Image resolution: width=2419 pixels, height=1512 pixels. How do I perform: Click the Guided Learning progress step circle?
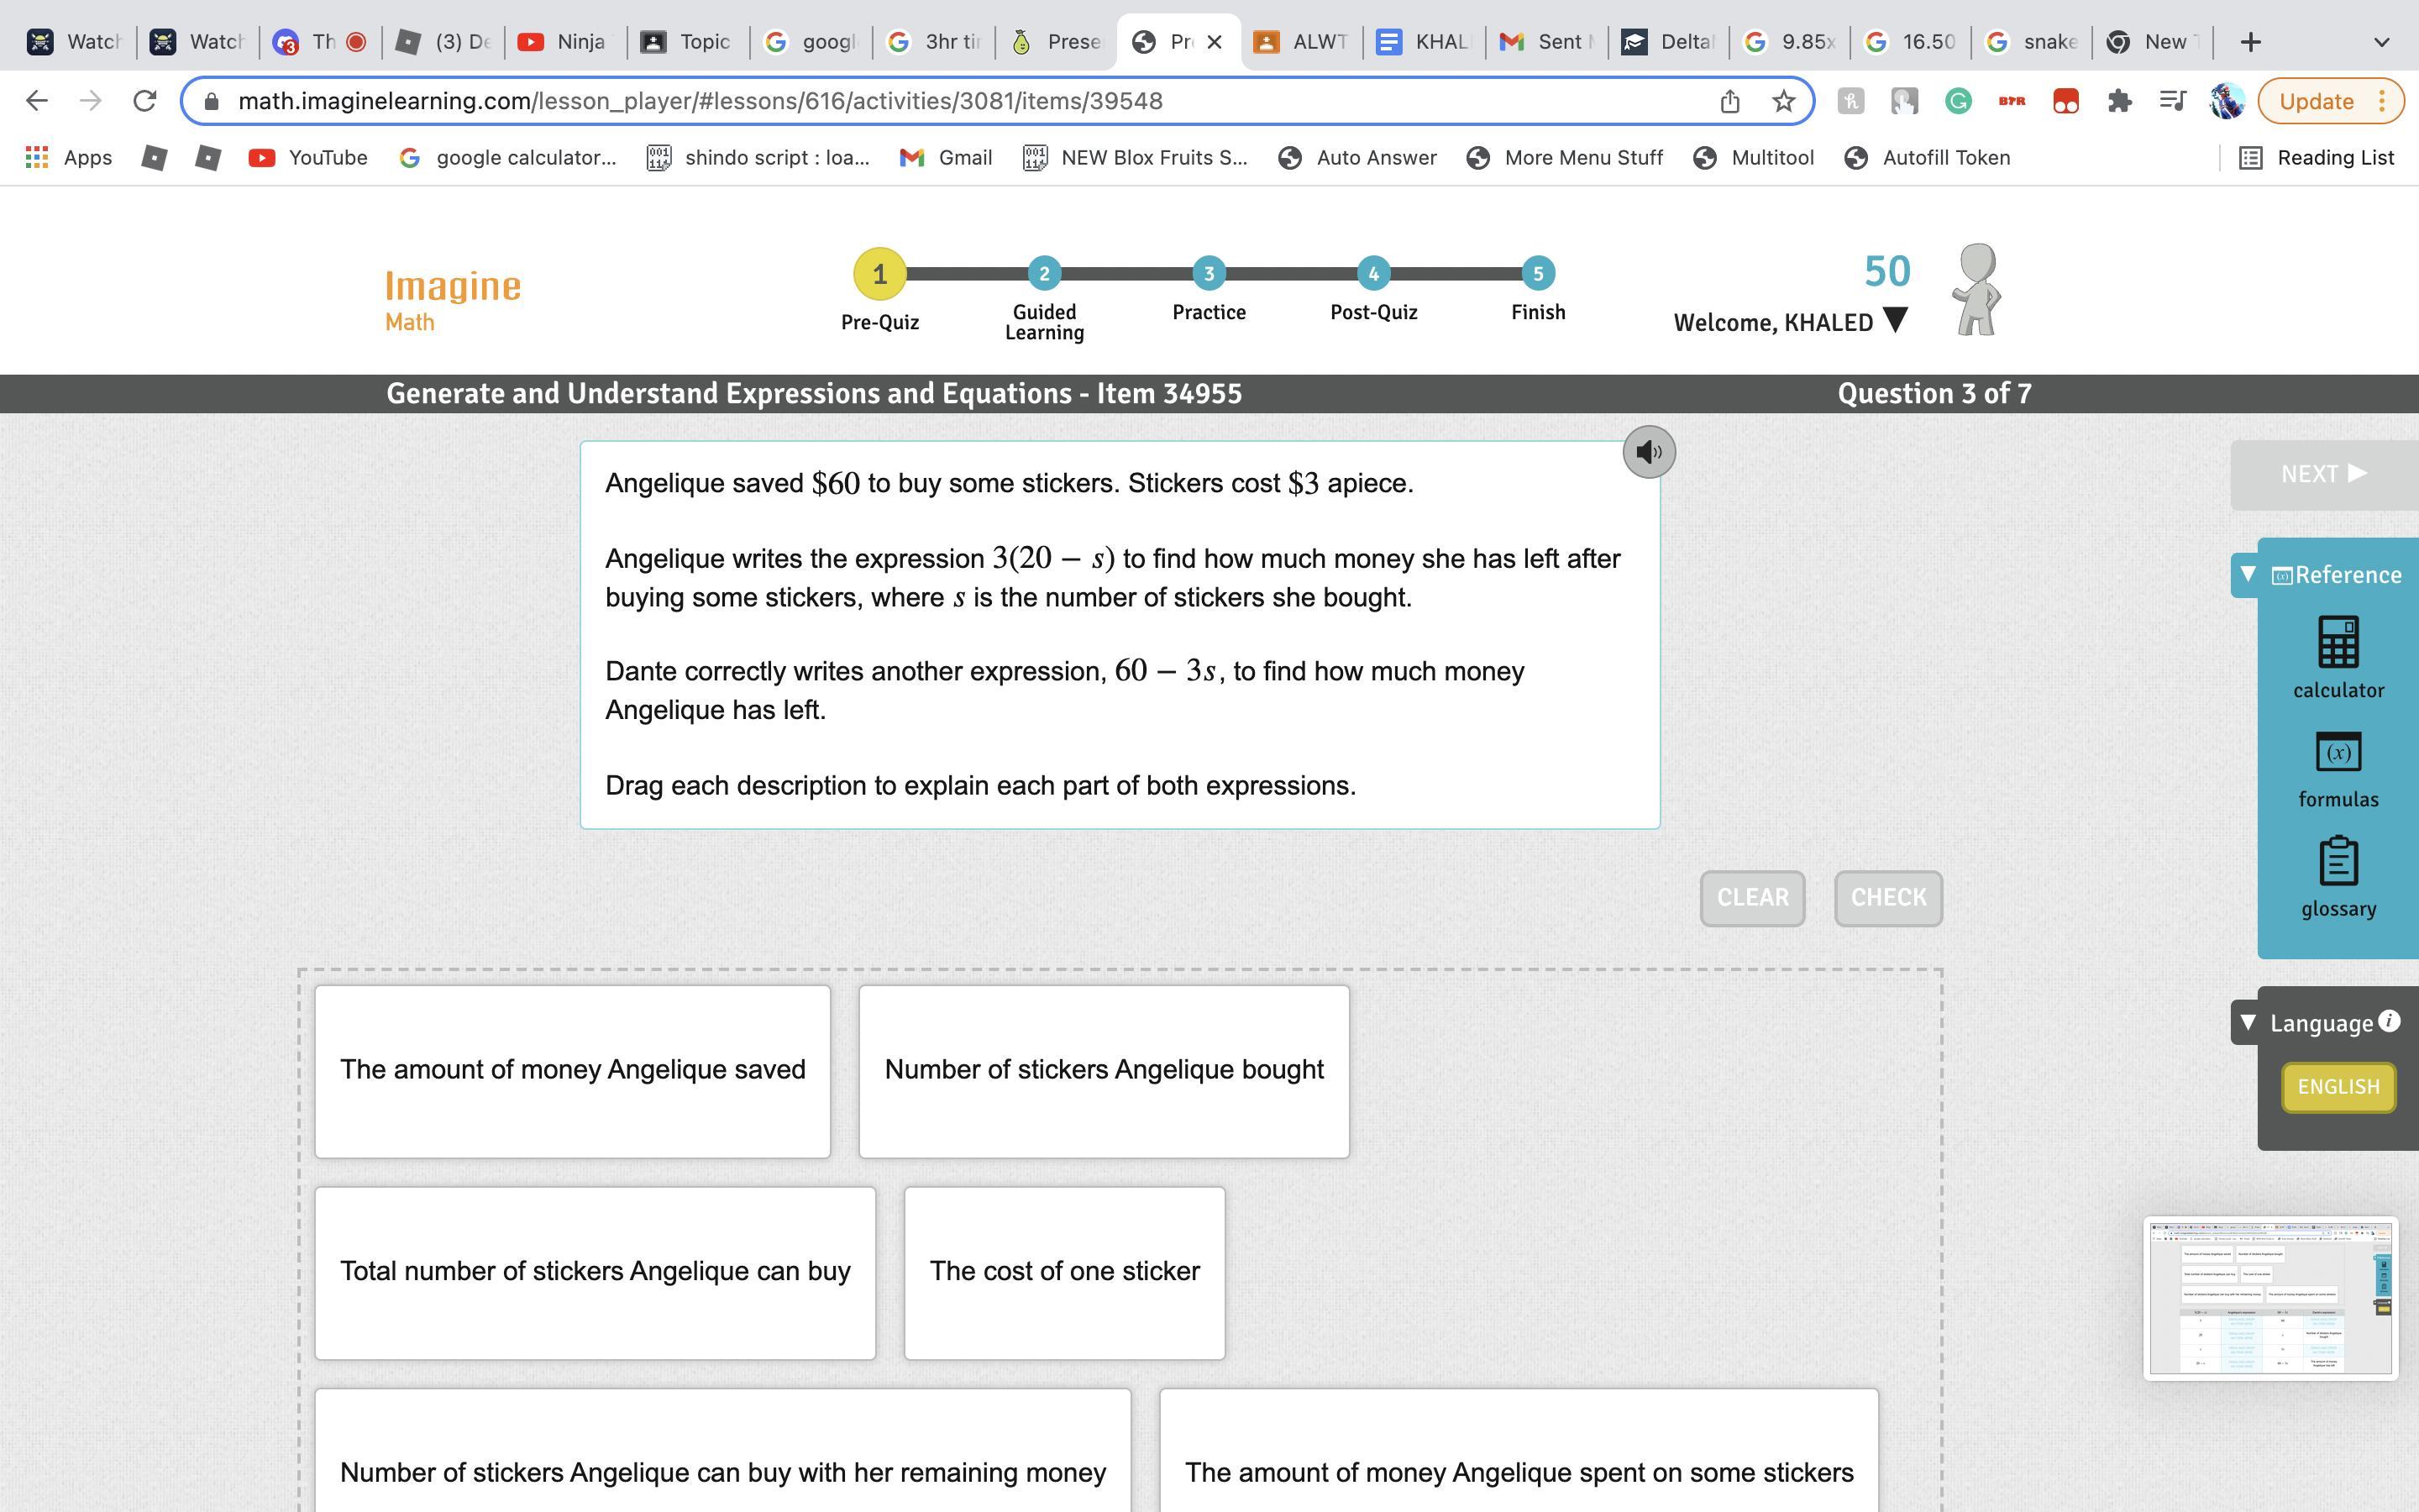tap(1043, 273)
